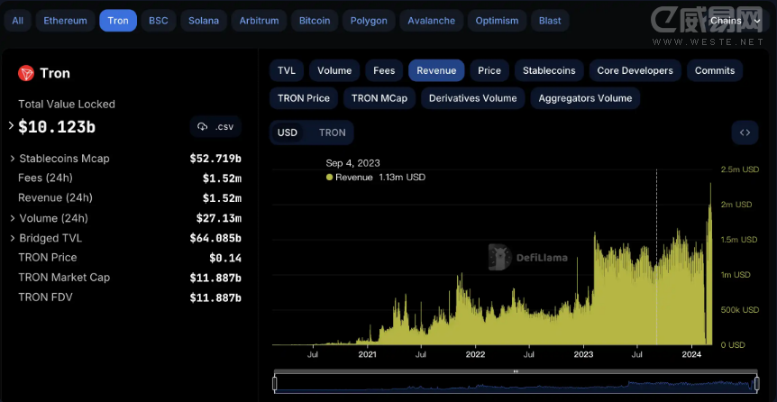Screen dimensions: 777x402
Task: Toggle the Price chart series
Action: 489,70
